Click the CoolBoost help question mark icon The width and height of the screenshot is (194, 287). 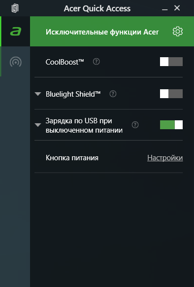tap(97, 62)
